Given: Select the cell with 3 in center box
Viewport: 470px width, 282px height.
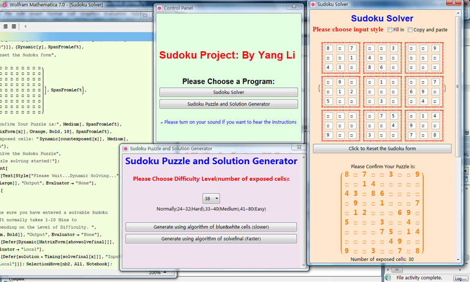Looking at the screenshot, I should point(382,102).
